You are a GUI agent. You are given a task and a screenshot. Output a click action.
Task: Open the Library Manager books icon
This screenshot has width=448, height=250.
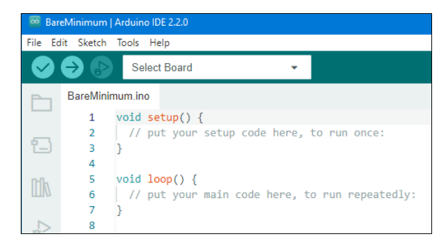[41, 188]
